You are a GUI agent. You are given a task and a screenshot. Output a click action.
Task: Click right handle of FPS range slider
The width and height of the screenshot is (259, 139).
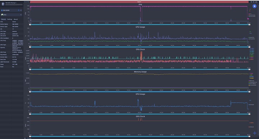249,25
